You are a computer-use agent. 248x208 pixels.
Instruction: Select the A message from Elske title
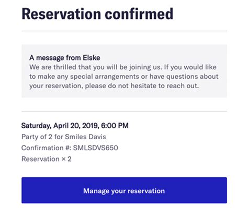pos(65,58)
